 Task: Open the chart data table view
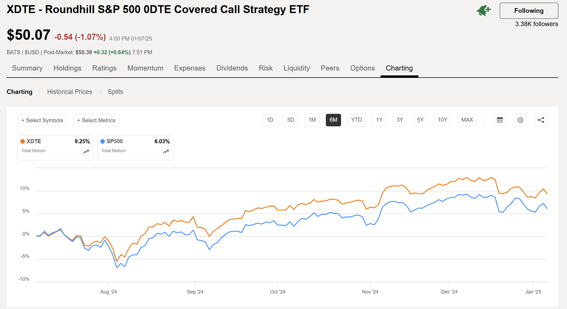point(500,120)
